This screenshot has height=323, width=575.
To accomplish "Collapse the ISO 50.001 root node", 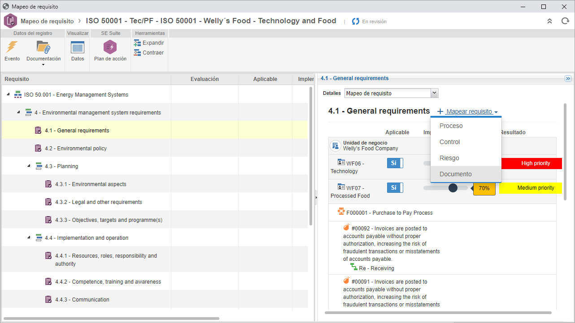I will pos(8,94).
